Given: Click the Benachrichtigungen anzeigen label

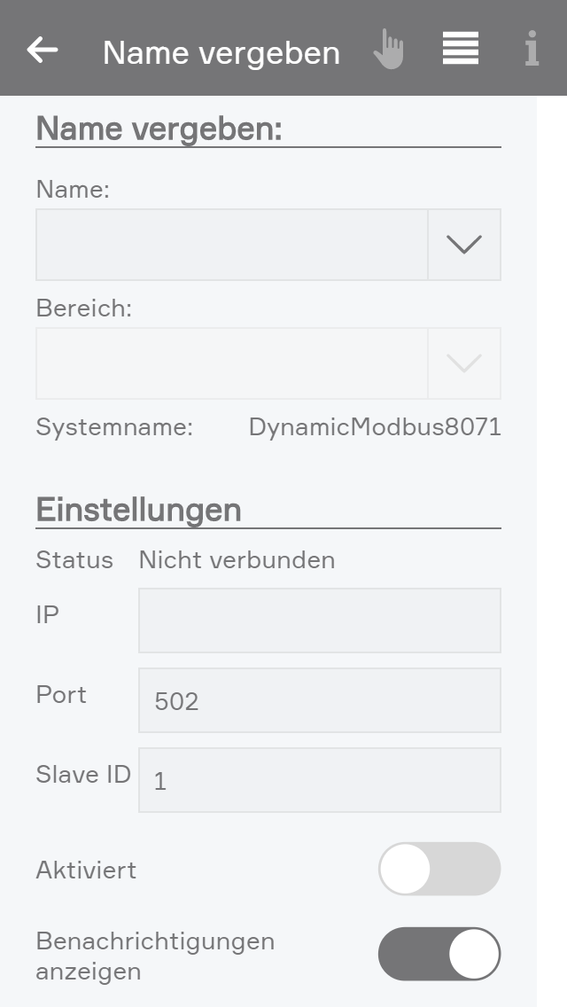Looking at the screenshot, I should (x=155, y=956).
